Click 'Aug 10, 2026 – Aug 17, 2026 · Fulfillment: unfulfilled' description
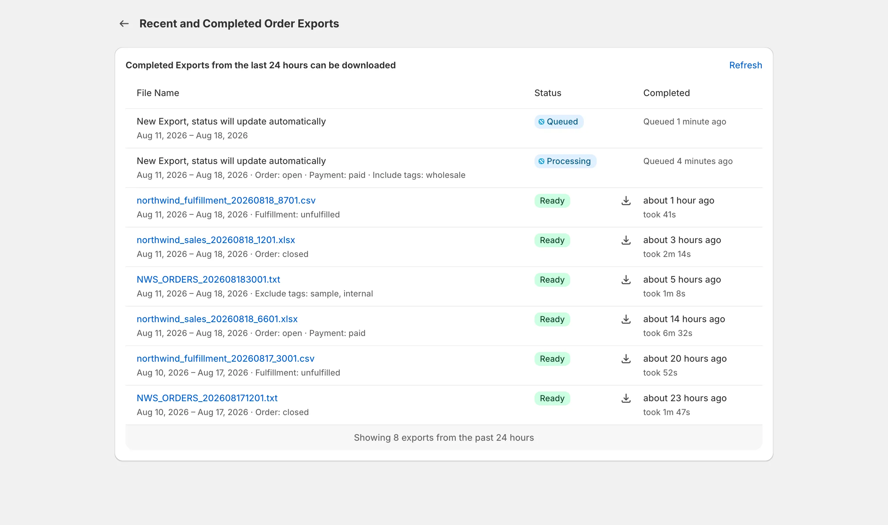Screen dimensions: 888x525 point(238,372)
